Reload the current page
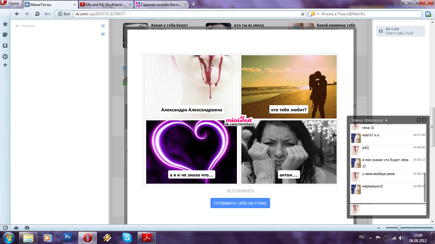 [37, 14]
